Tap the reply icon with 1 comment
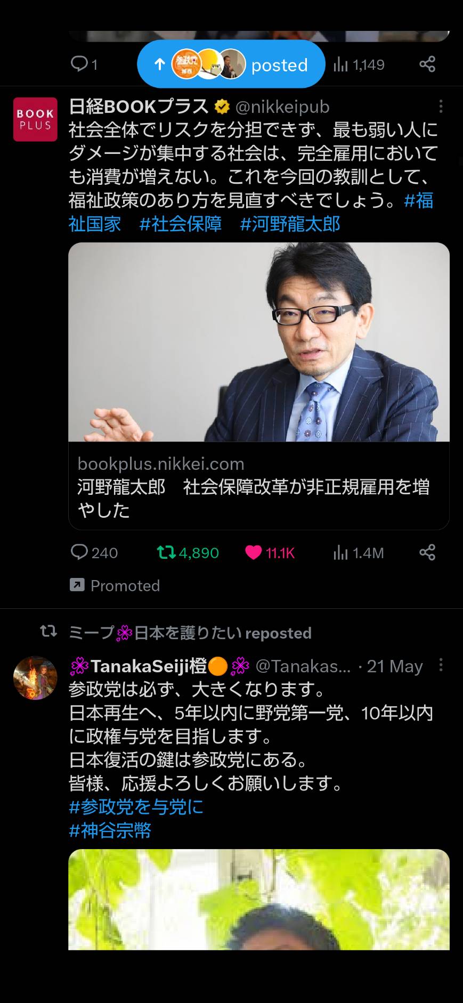 [84, 64]
